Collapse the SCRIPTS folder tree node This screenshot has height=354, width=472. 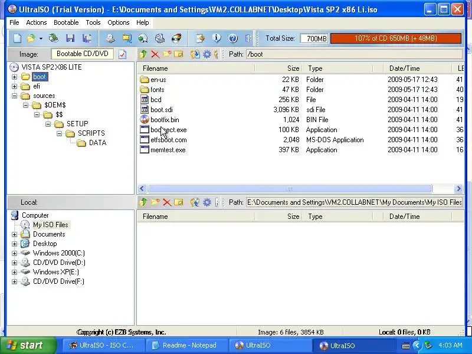click(x=60, y=133)
